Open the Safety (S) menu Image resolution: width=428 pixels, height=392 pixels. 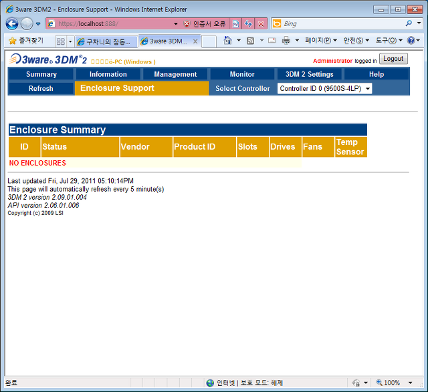tap(356, 41)
